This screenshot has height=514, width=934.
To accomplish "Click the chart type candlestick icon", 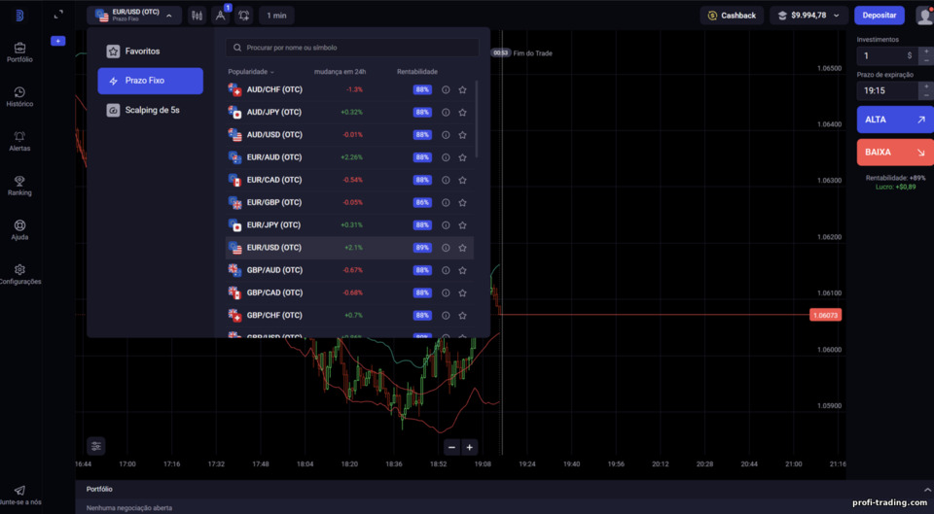I will (198, 16).
